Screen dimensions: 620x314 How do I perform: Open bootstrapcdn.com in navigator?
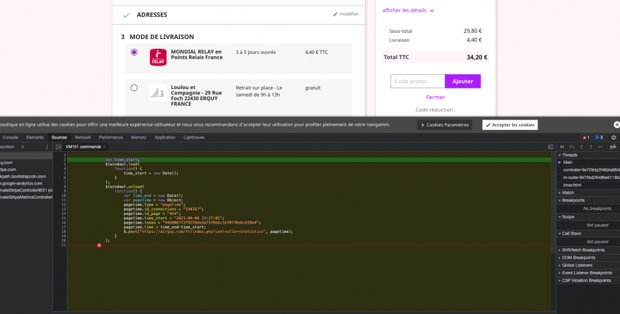23,177
